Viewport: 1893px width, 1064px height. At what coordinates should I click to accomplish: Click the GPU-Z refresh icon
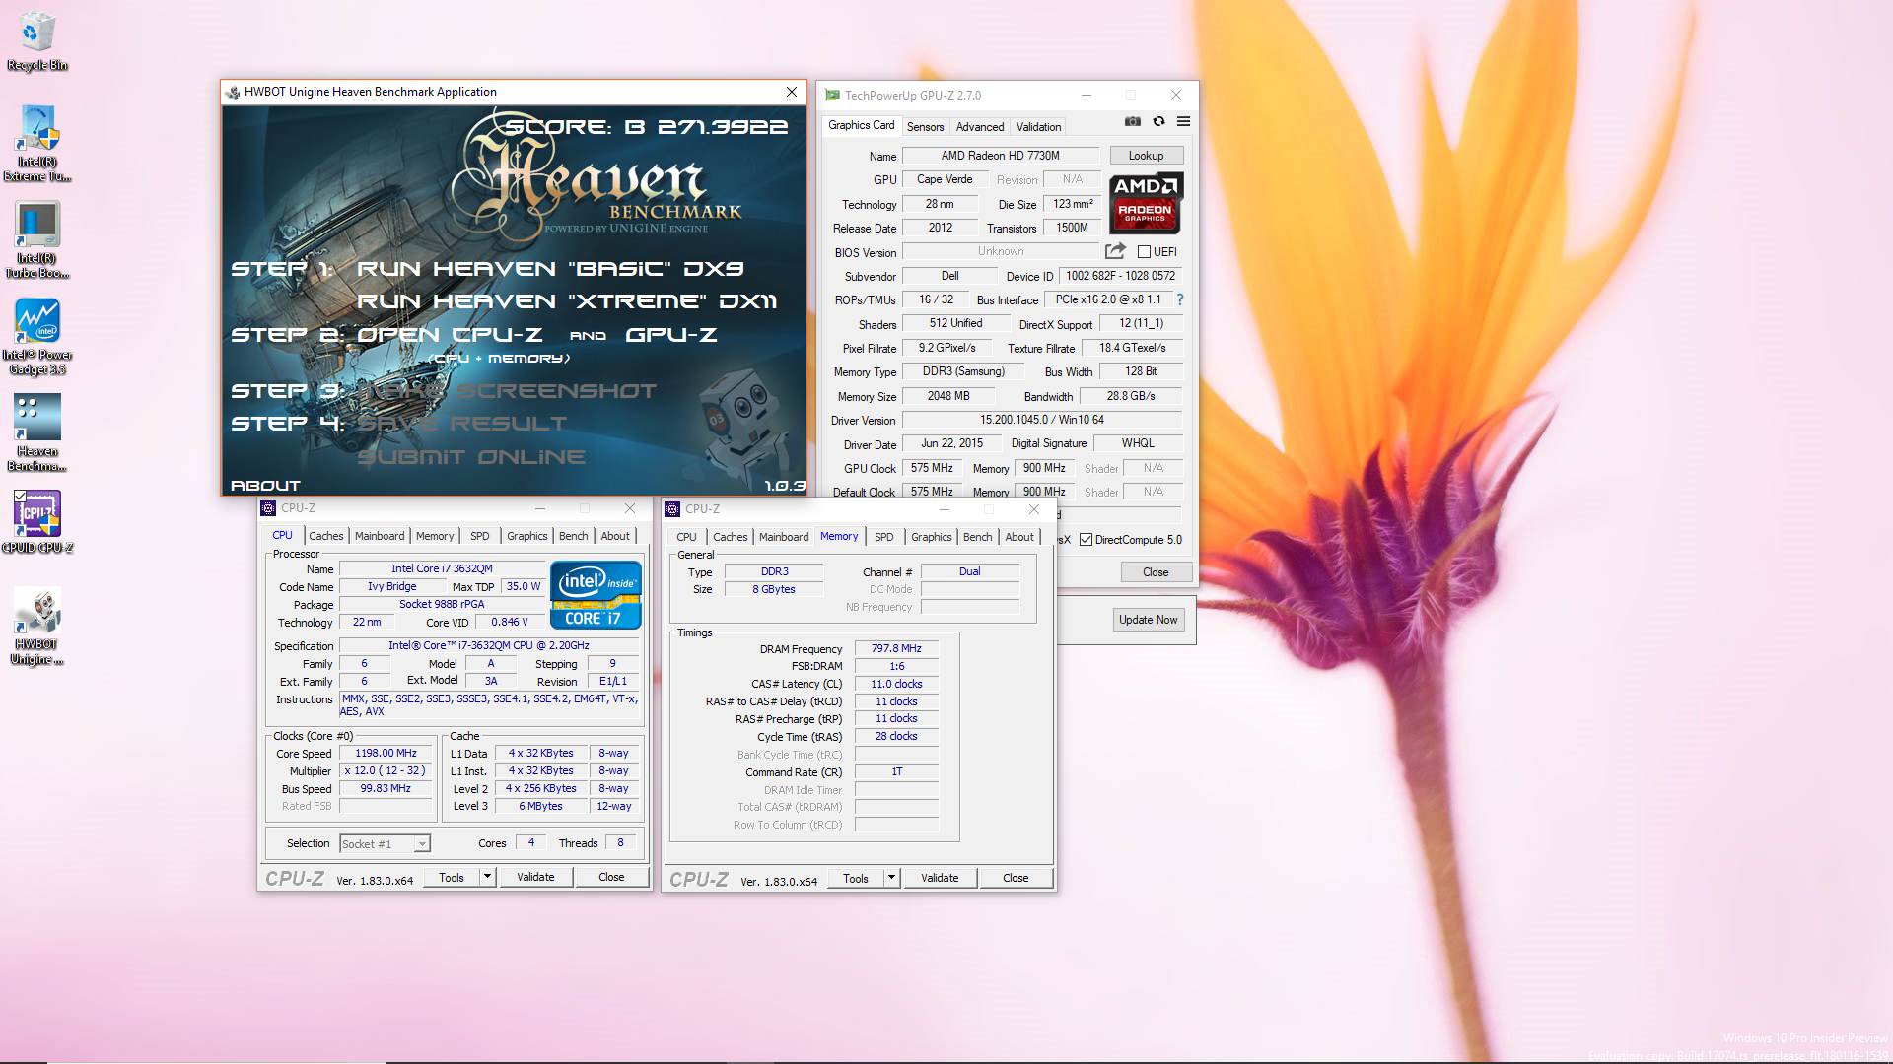coord(1158,121)
